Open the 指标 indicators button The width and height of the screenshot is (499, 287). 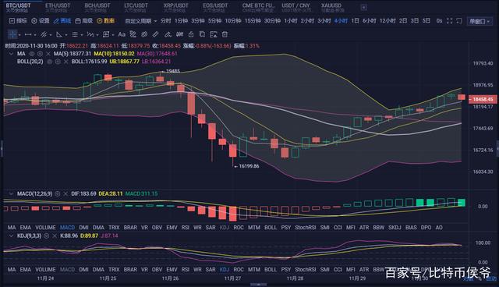coord(18,21)
